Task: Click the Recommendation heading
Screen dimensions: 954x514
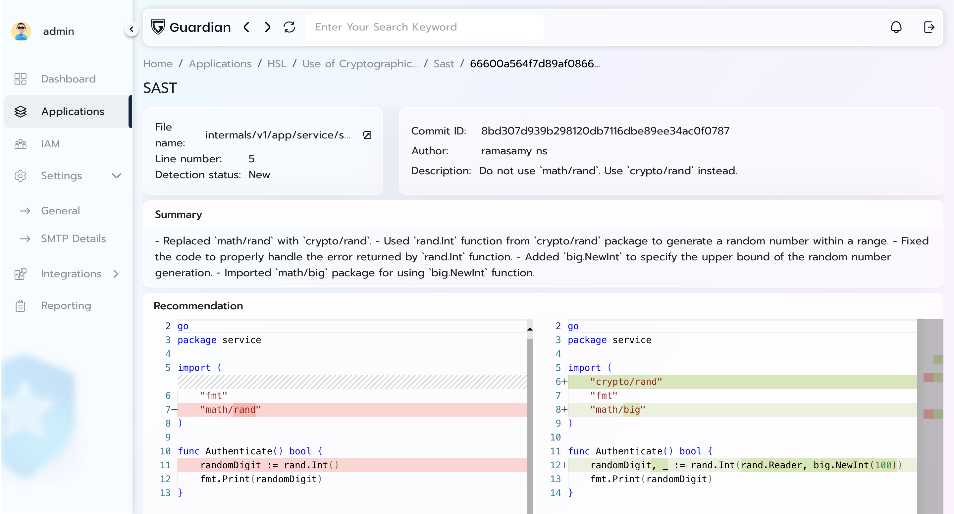Action: 198,306
